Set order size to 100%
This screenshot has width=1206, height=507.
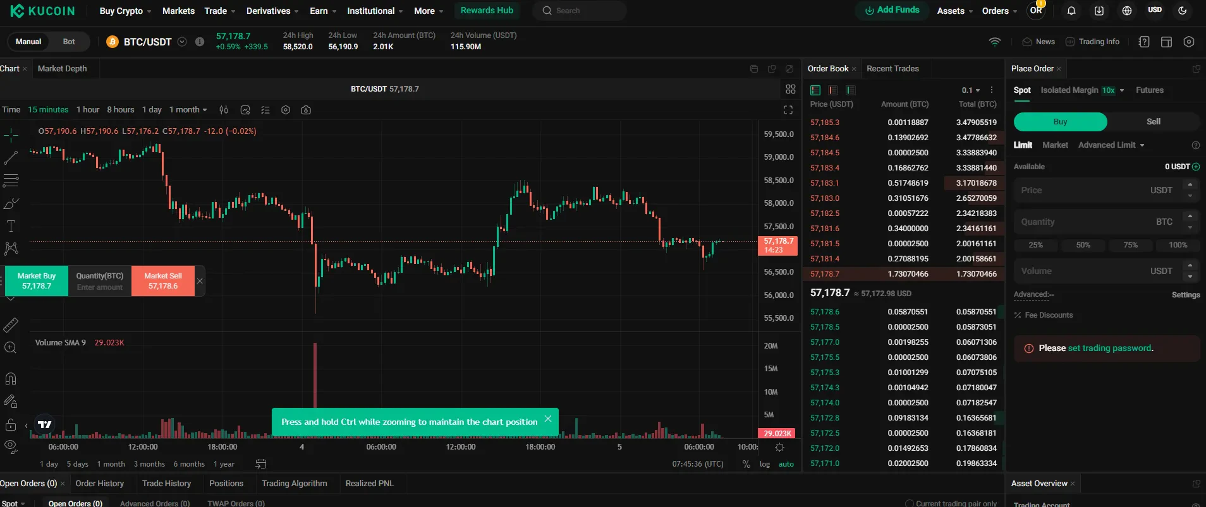point(1178,245)
